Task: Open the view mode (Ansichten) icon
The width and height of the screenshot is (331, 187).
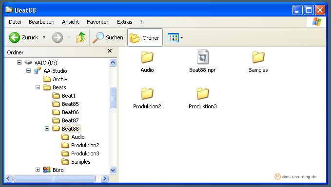Action: pos(173,38)
